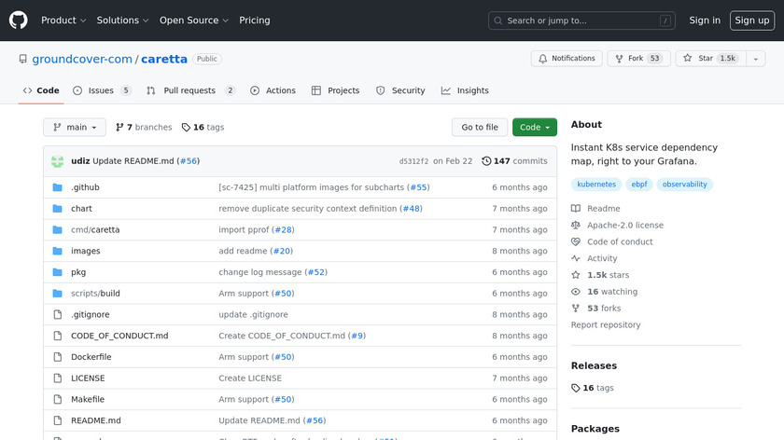Open the 16 tags link
This screenshot has width=784, height=440.
[203, 127]
